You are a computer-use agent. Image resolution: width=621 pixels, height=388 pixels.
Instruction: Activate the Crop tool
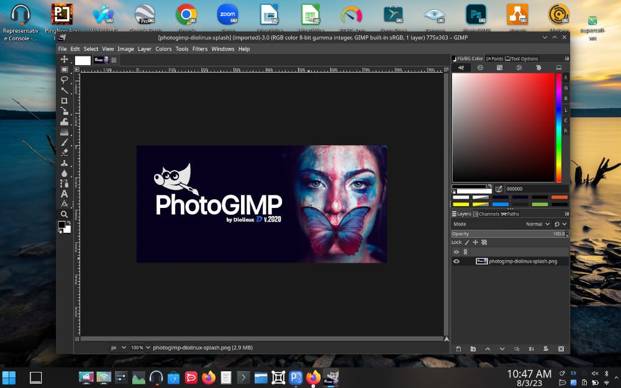tap(64, 101)
